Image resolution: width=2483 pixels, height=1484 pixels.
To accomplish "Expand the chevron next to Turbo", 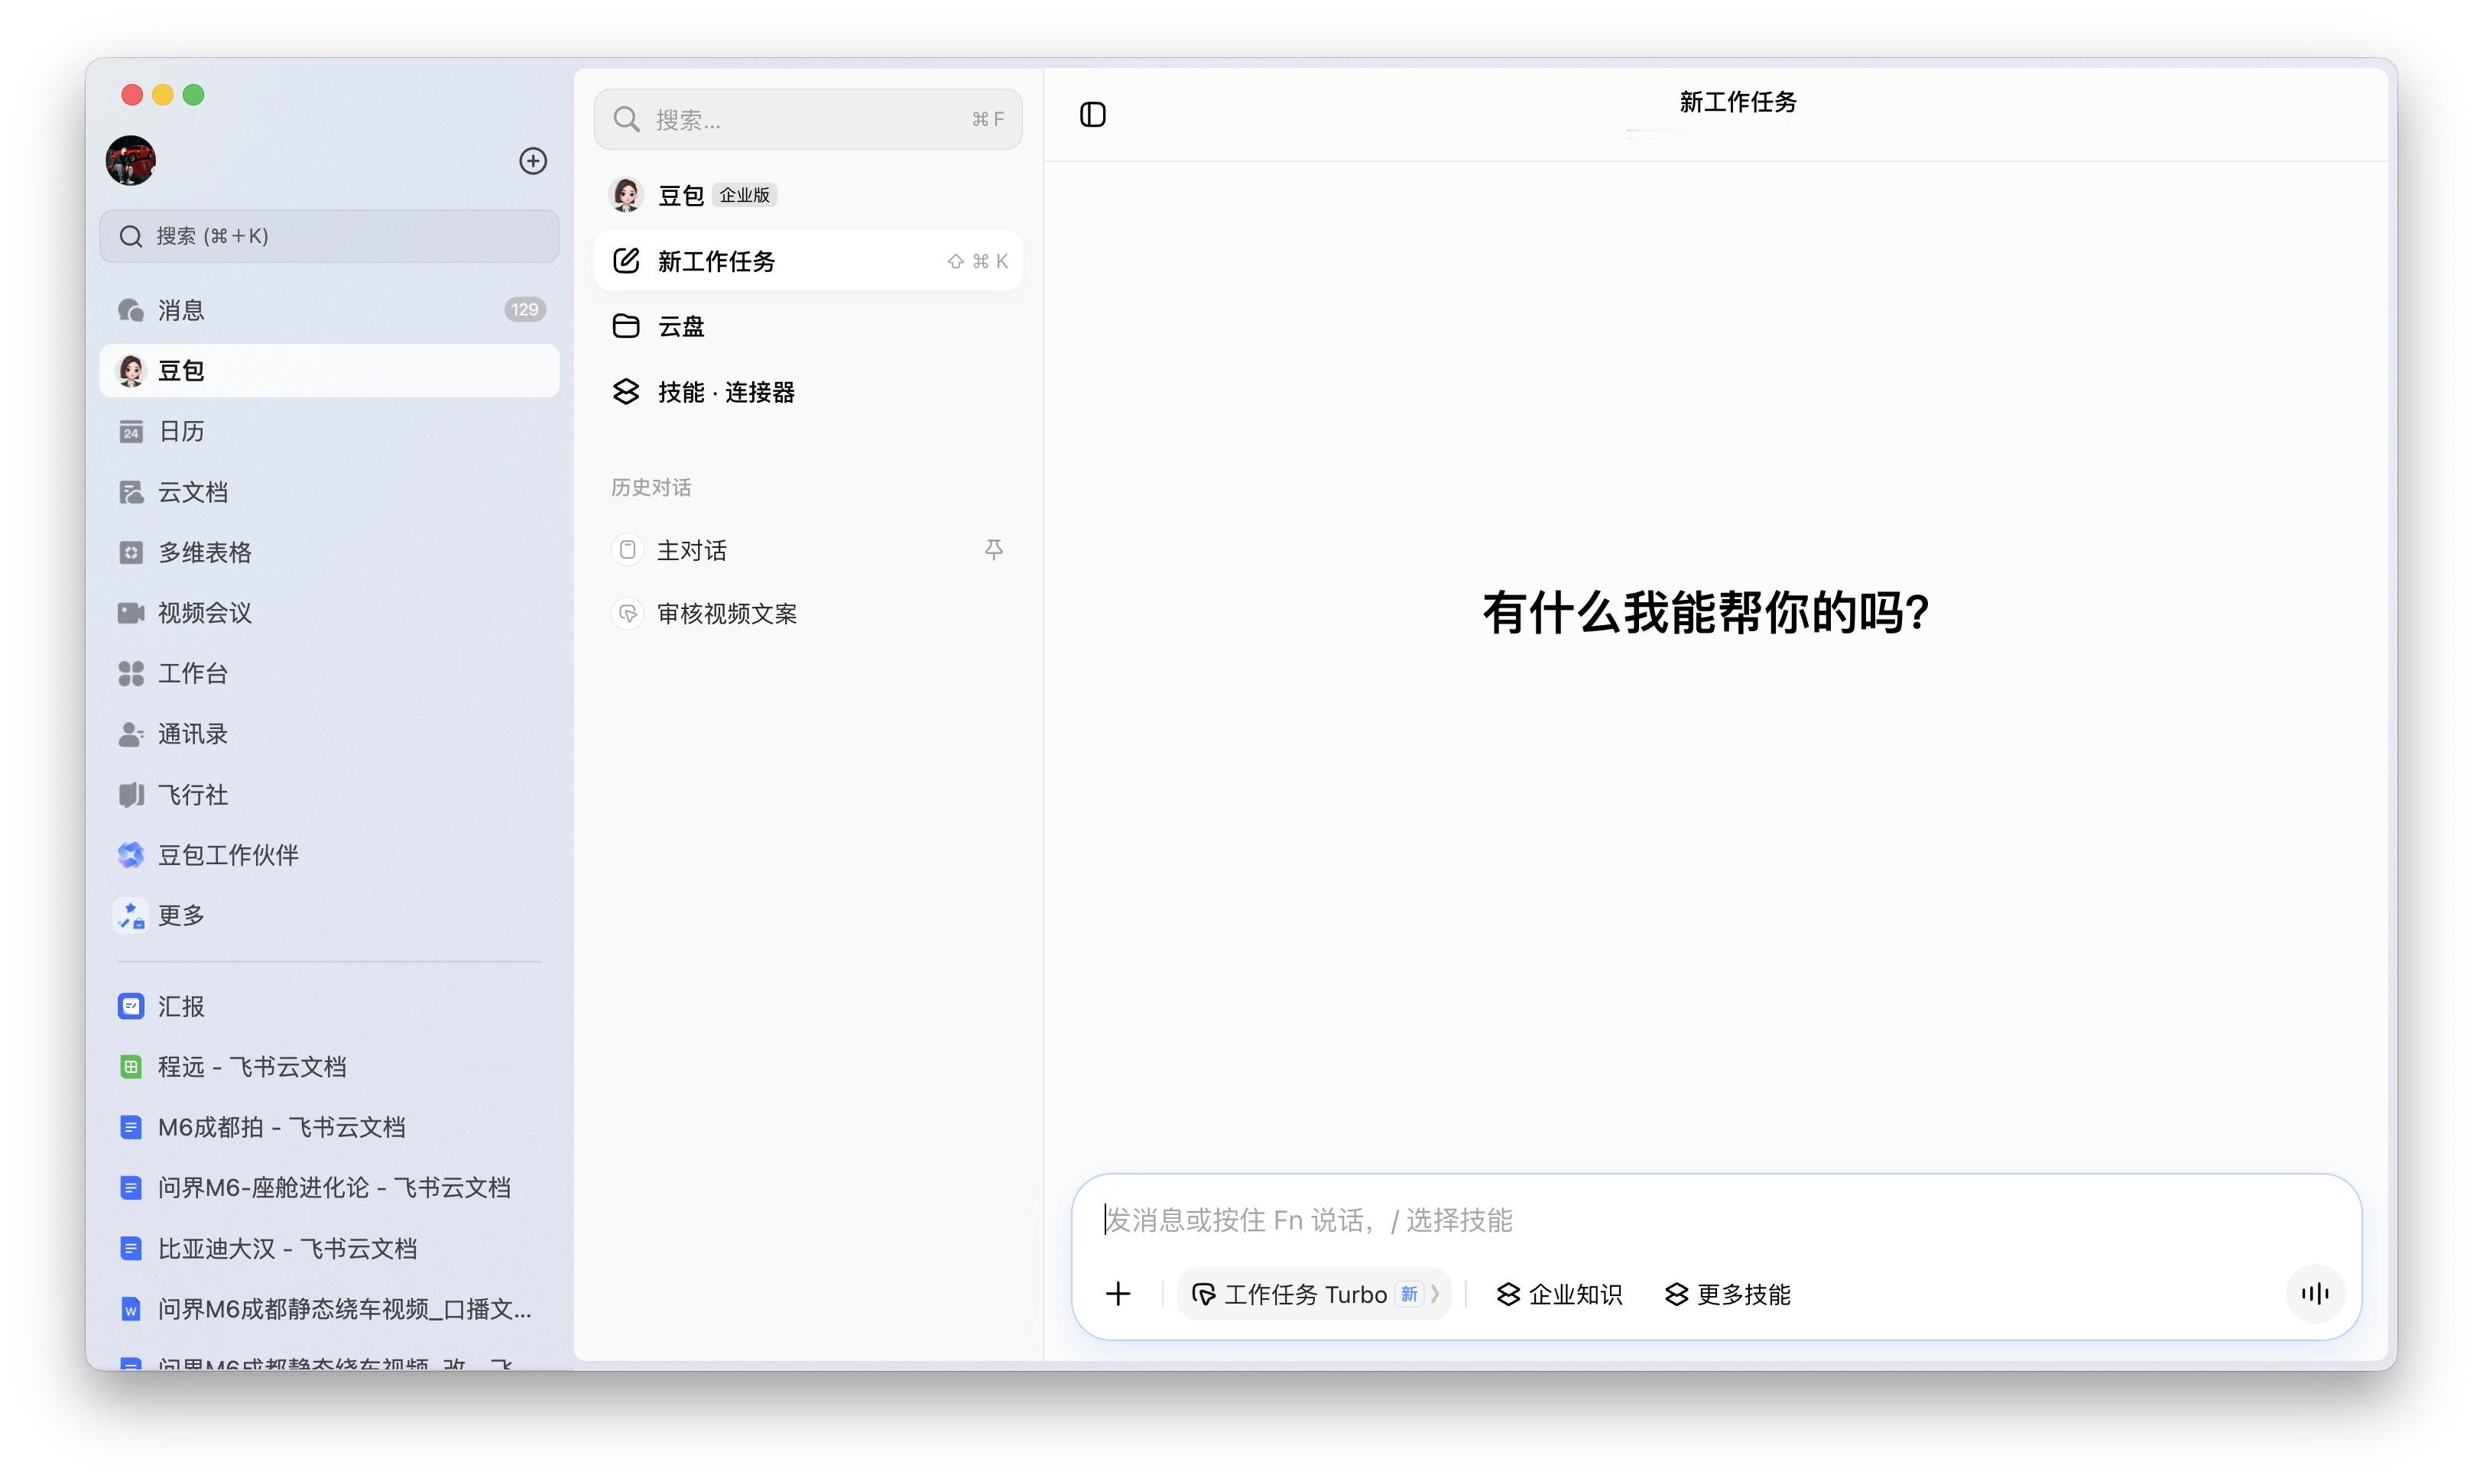I will (x=1436, y=1294).
